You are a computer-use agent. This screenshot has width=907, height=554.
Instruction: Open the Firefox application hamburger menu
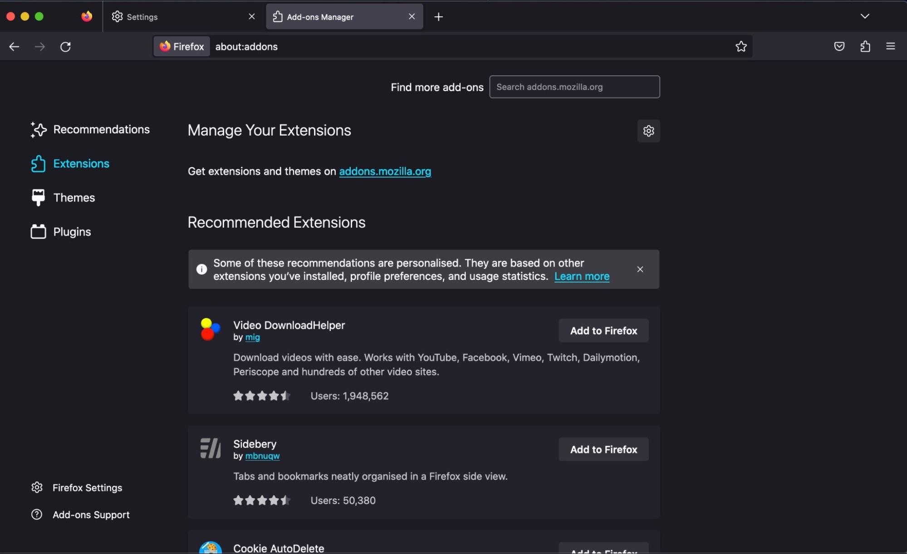890,46
